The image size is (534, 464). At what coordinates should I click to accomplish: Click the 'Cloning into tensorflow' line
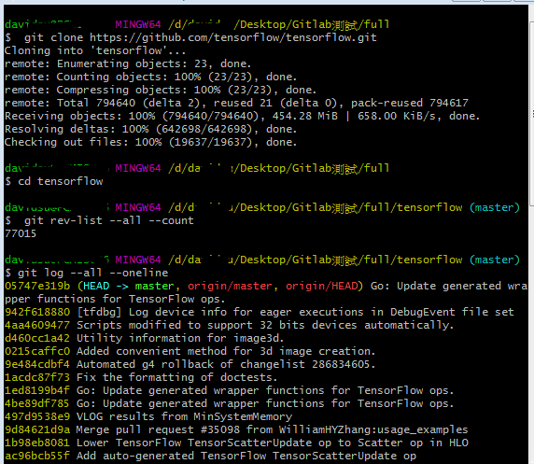(95, 50)
